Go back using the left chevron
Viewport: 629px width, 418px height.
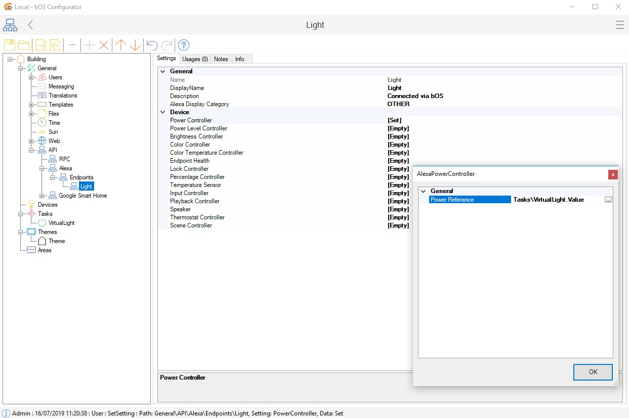pyautogui.click(x=31, y=25)
